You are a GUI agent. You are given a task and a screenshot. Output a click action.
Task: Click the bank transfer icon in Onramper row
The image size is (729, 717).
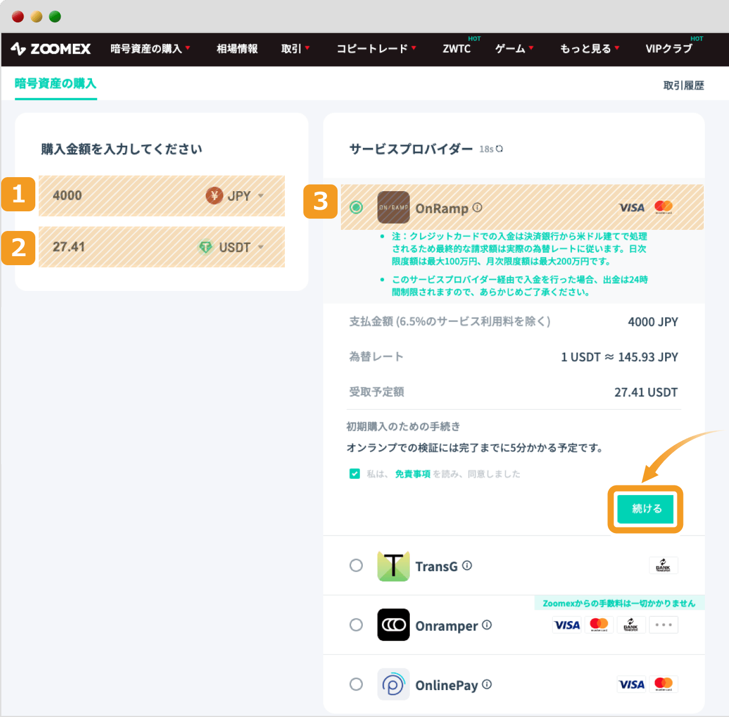coord(631,625)
